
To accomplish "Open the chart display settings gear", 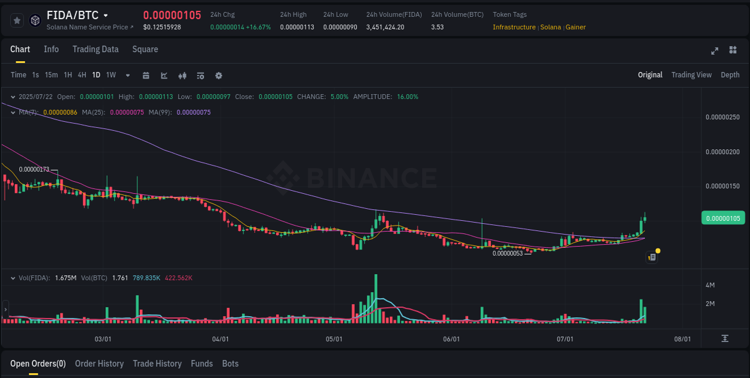I will 218,75.
